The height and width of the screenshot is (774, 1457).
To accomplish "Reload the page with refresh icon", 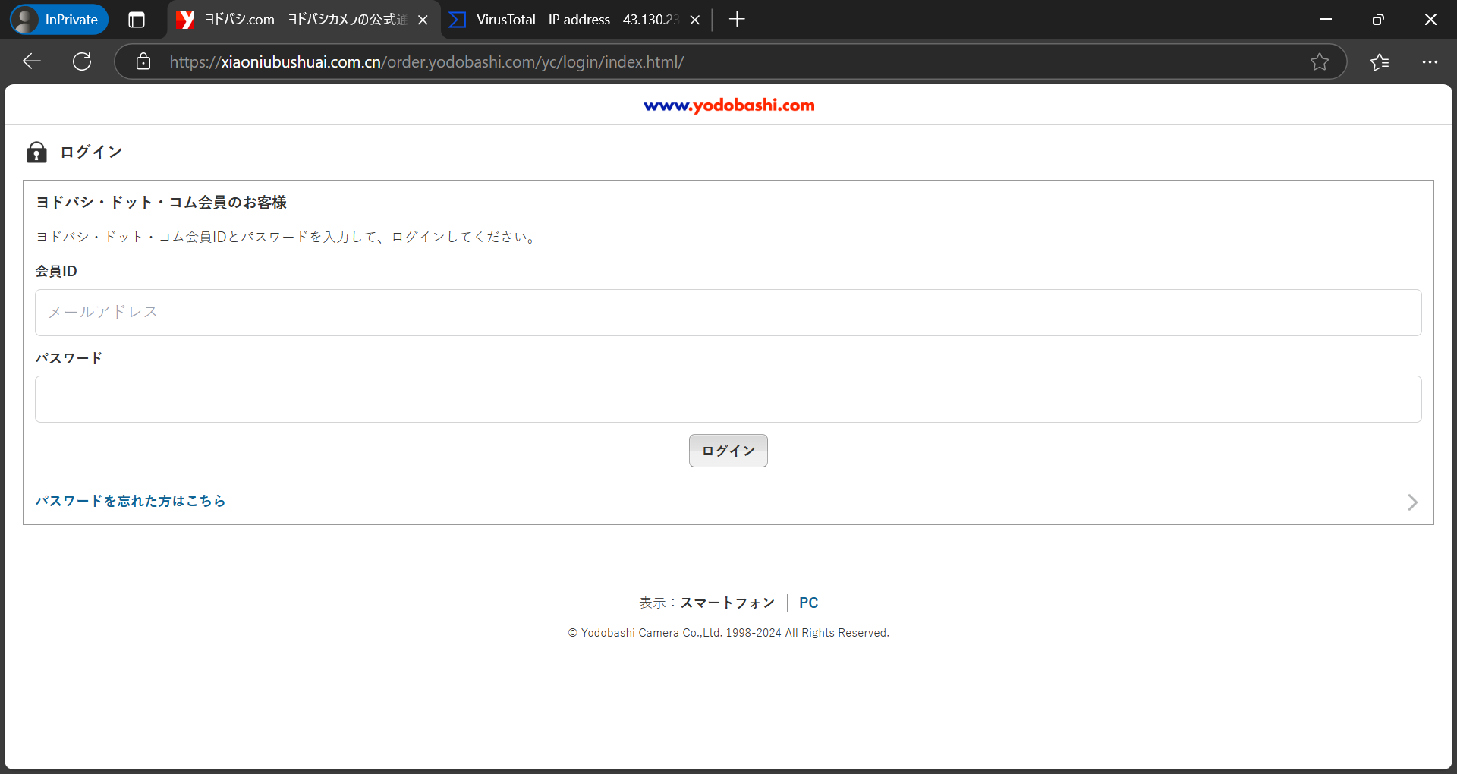I will pyautogui.click(x=82, y=61).
